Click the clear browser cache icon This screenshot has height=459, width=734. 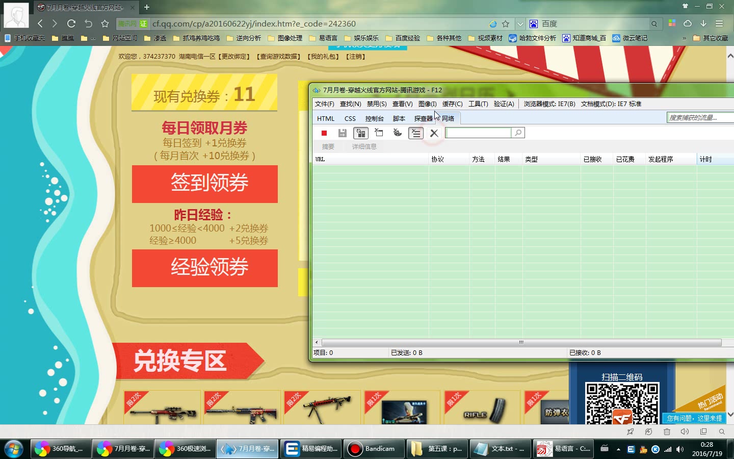click(x=379, y=133)
